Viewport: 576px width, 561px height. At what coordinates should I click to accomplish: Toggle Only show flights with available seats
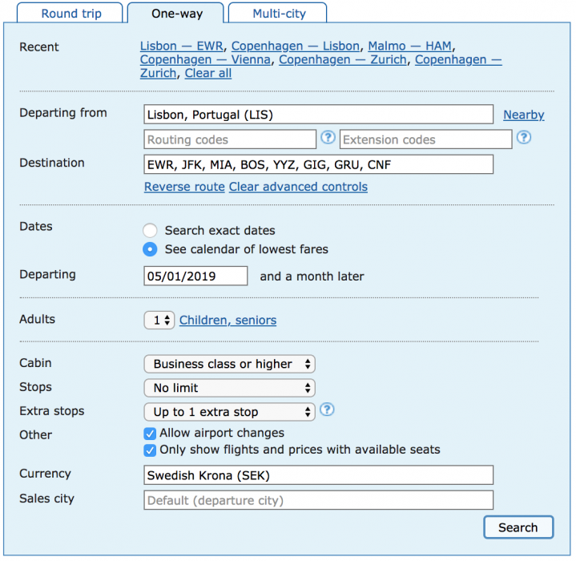point(150,450)
